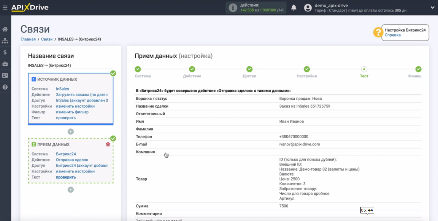Click the Комментарии row label
Viewport: 438px width, 221px height.
point(149,213)
